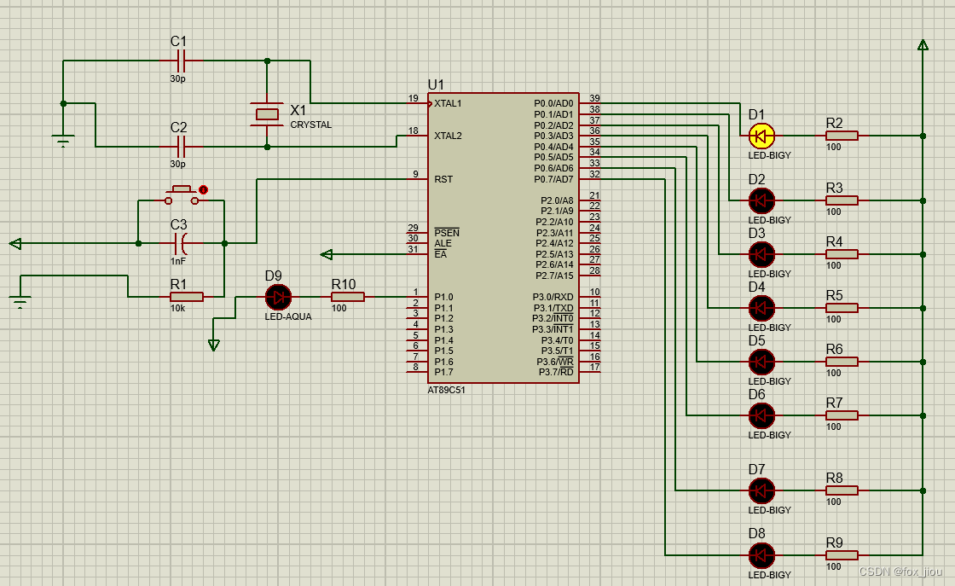Image resolution: width=955 pixels, height=586 pixels.
Task: Select the R3 resistor body
Action: [x=842, y=200]
